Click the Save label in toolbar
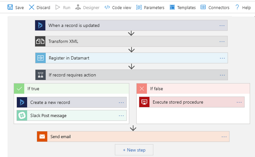Viewport: 255px width, 157px height. pos(19,7)
